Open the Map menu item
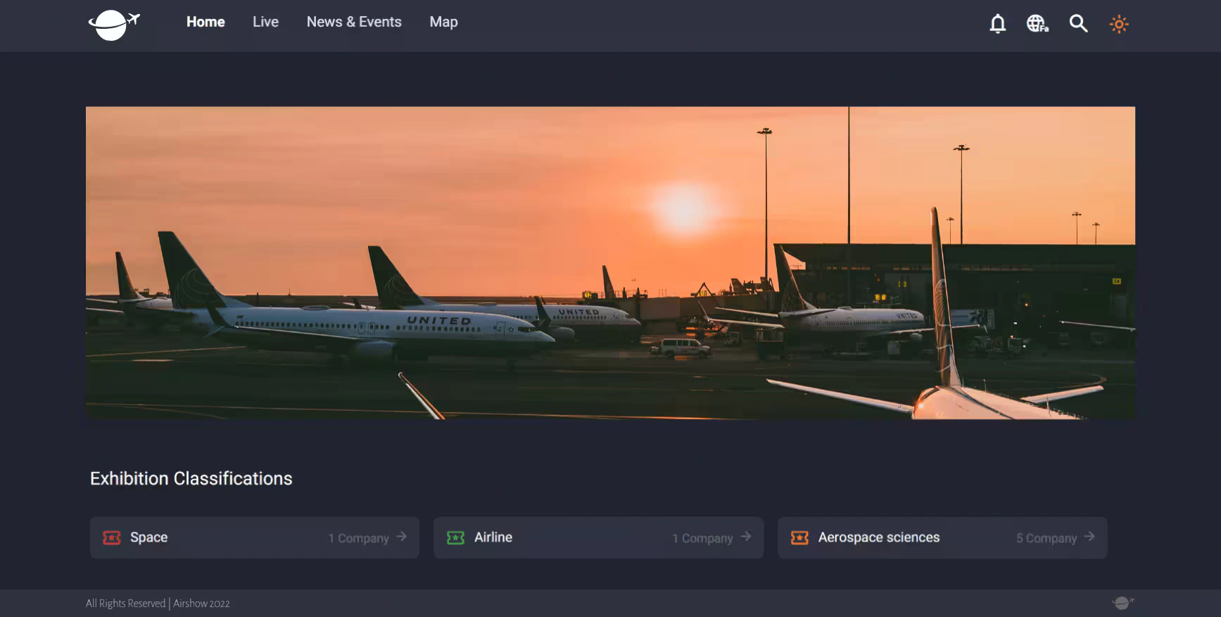1221x617 pixels. pos(443,22)
